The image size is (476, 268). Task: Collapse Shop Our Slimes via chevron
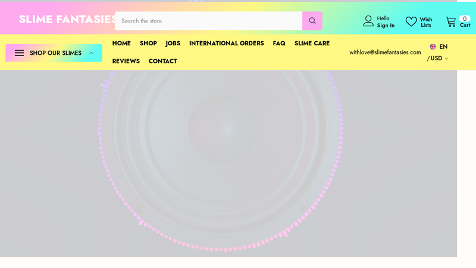pyautogui.click(x=91, y=53)
